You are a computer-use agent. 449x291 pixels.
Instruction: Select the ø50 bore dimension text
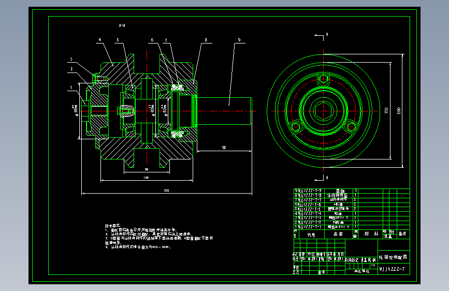pos(165,110)
